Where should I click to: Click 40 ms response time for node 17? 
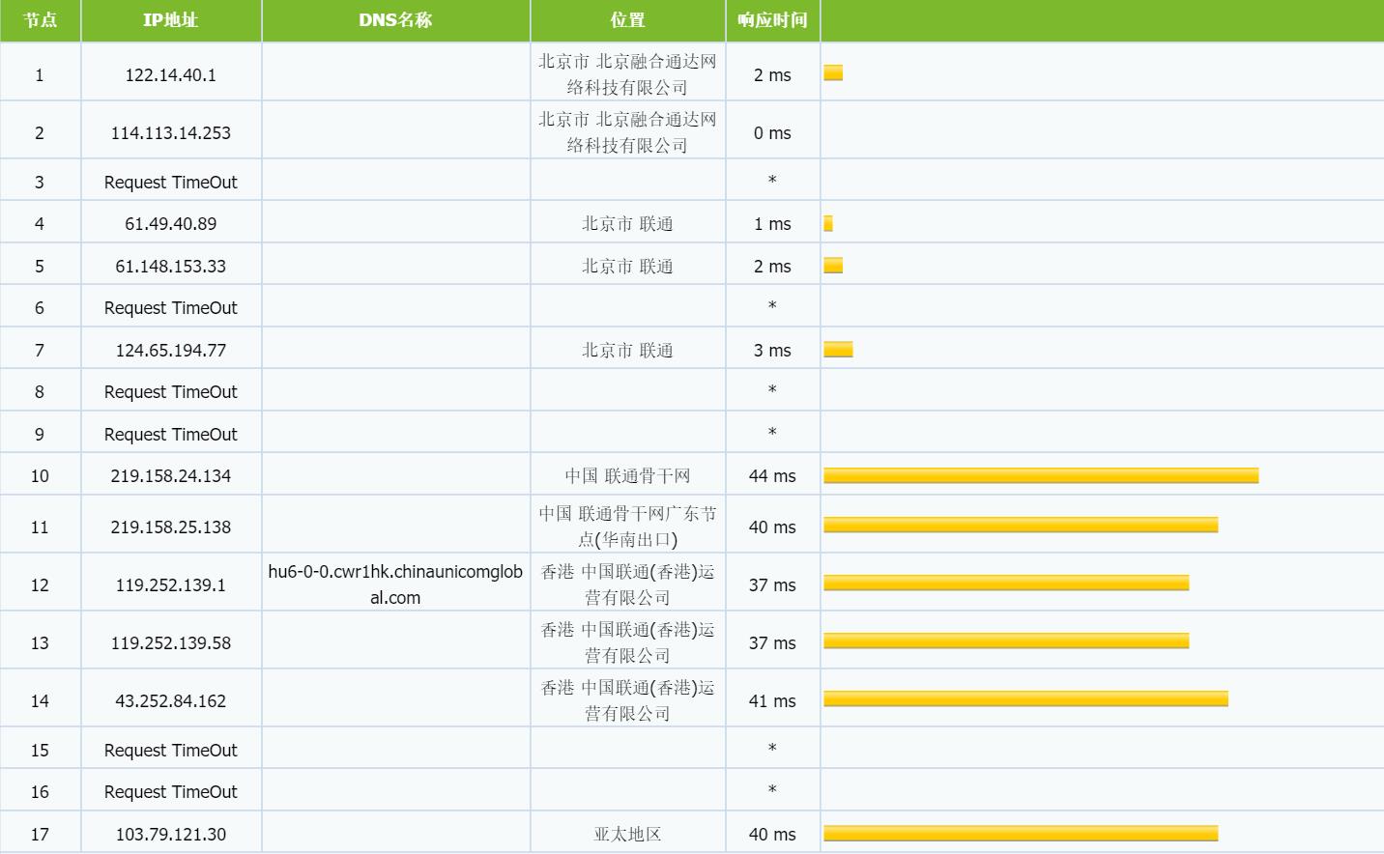coord(772,835)
